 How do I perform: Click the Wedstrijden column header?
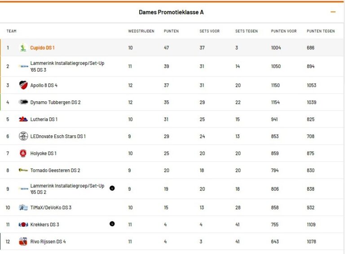coord(141,31)
